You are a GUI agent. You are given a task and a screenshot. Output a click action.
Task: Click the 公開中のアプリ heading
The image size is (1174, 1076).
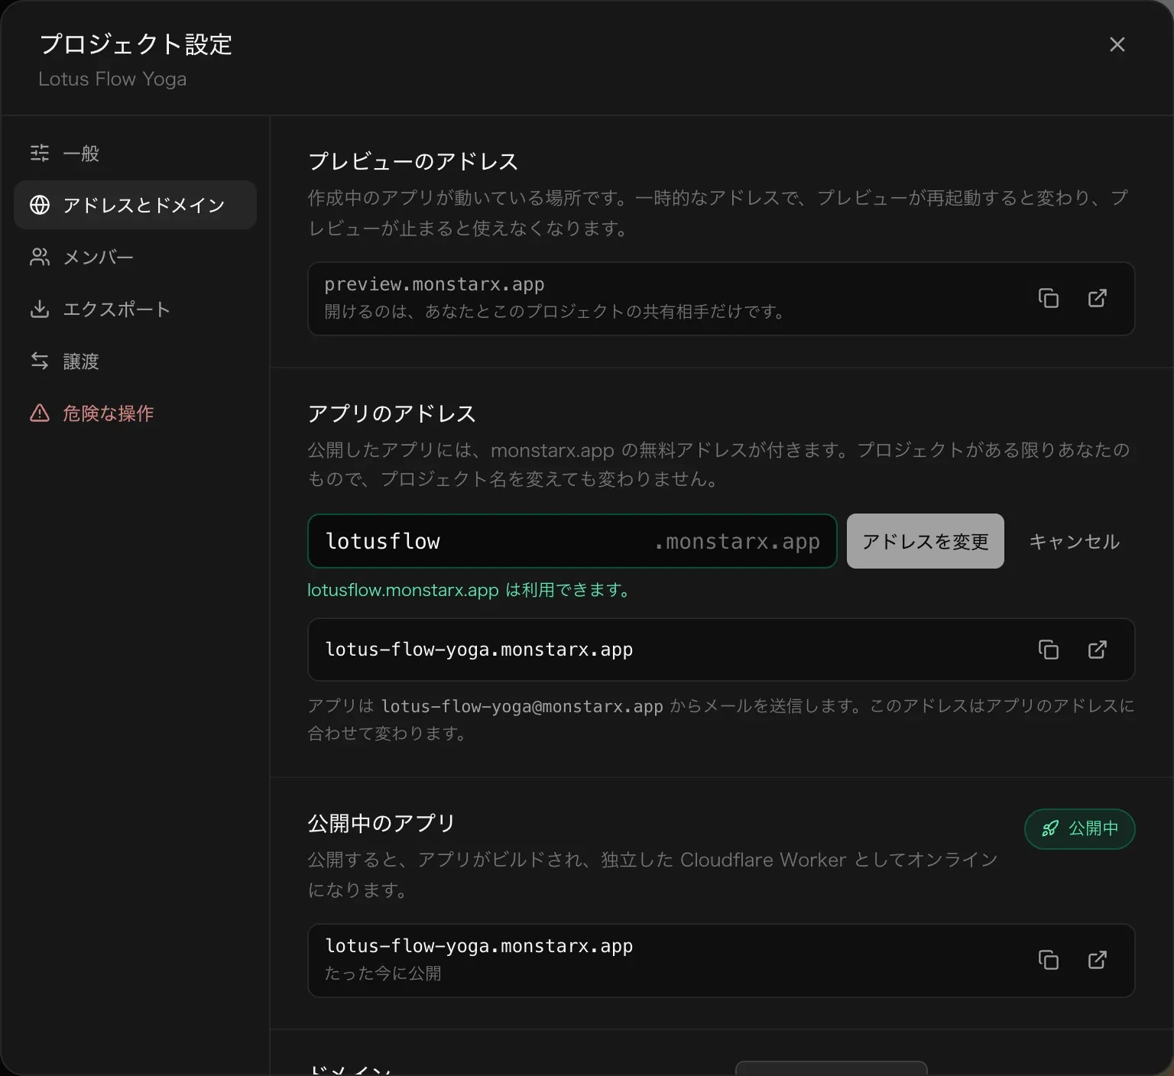(x=381, y=823)
